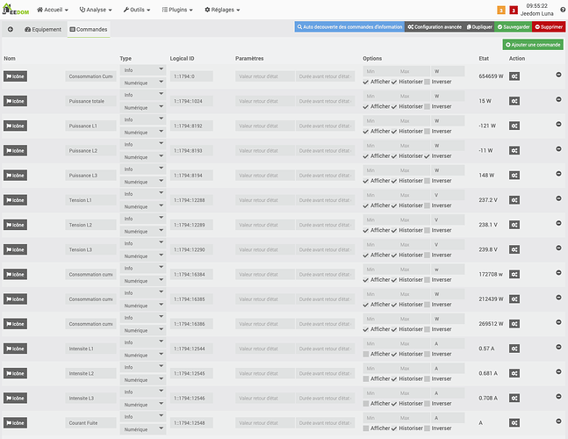
Task: Switch to the Equipement tab
Action: pos(43,29)
